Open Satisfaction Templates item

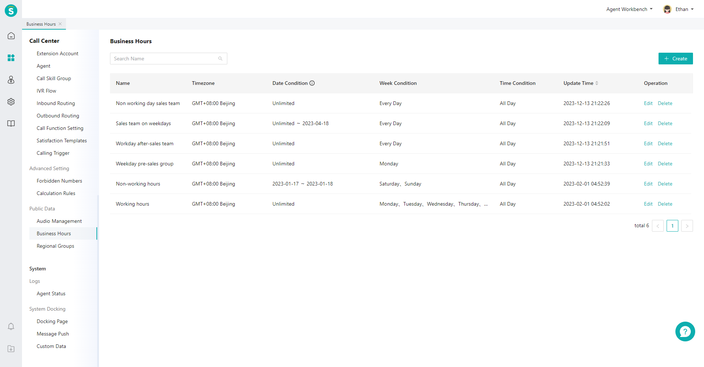pyautogui.click(x=62, y=141)
